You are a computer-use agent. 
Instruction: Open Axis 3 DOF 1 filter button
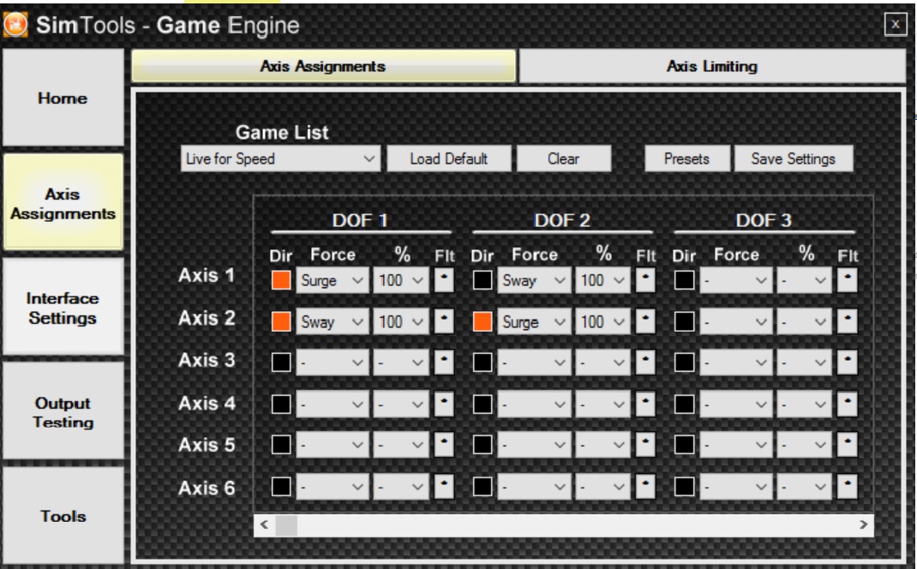tap(444, 362)
